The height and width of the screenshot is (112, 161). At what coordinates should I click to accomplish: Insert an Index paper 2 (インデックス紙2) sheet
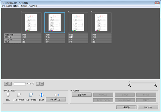click(31, 95)
